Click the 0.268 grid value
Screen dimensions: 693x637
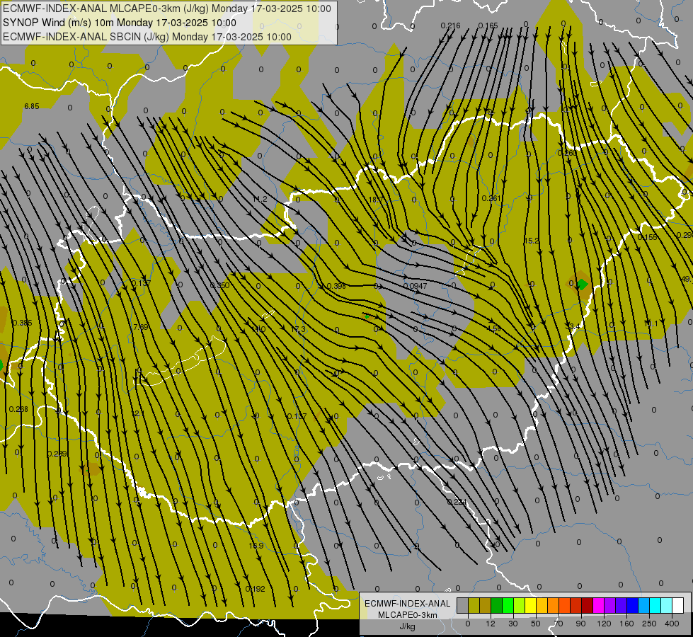(18, 409)
